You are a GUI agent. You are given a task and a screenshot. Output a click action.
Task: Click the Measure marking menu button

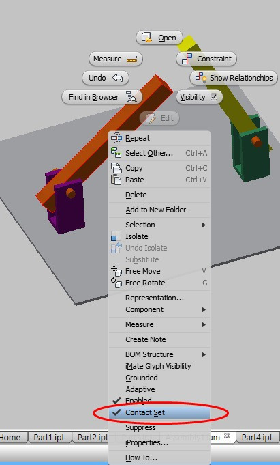[116, 59]
